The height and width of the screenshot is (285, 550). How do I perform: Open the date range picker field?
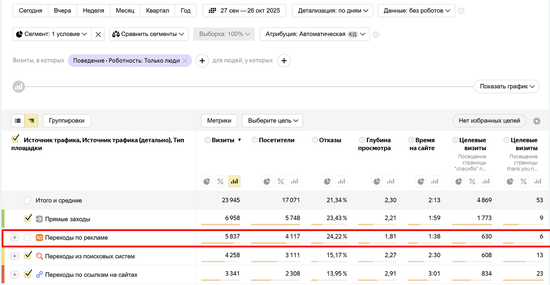(x=245, y=11)
